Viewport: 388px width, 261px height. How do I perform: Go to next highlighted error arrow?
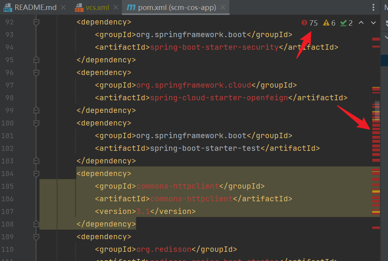click(373, 23)
